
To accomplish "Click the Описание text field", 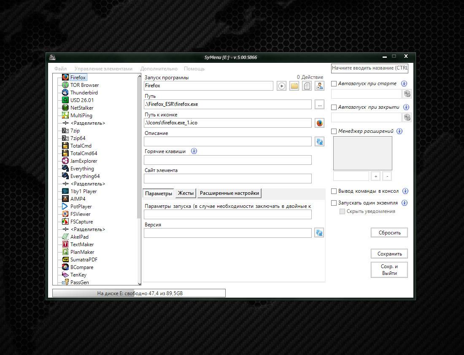I will [x=228, y=141].
